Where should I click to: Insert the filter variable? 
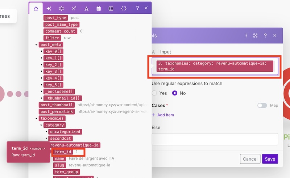coord(52,38)
